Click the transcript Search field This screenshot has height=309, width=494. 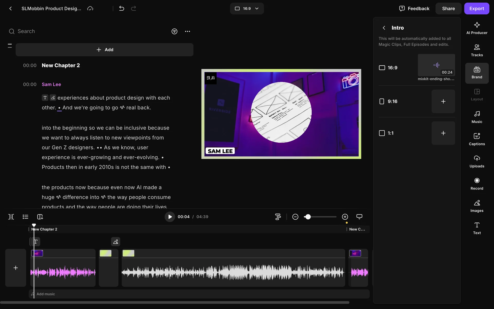click(77, 31)
